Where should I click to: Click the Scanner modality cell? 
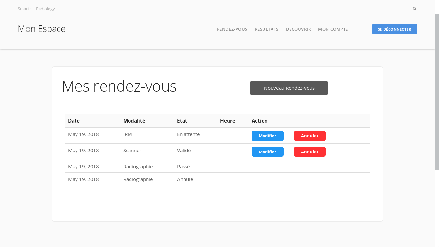[132, 150]
